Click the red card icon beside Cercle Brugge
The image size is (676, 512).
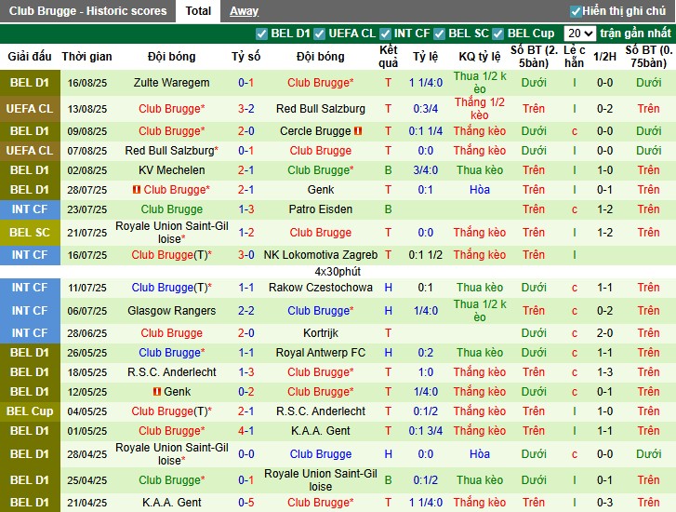click(x=358, y=131)
